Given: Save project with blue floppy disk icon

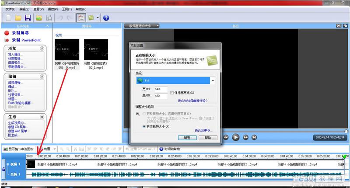Looking at the screenshot, I should click(28, 18).
